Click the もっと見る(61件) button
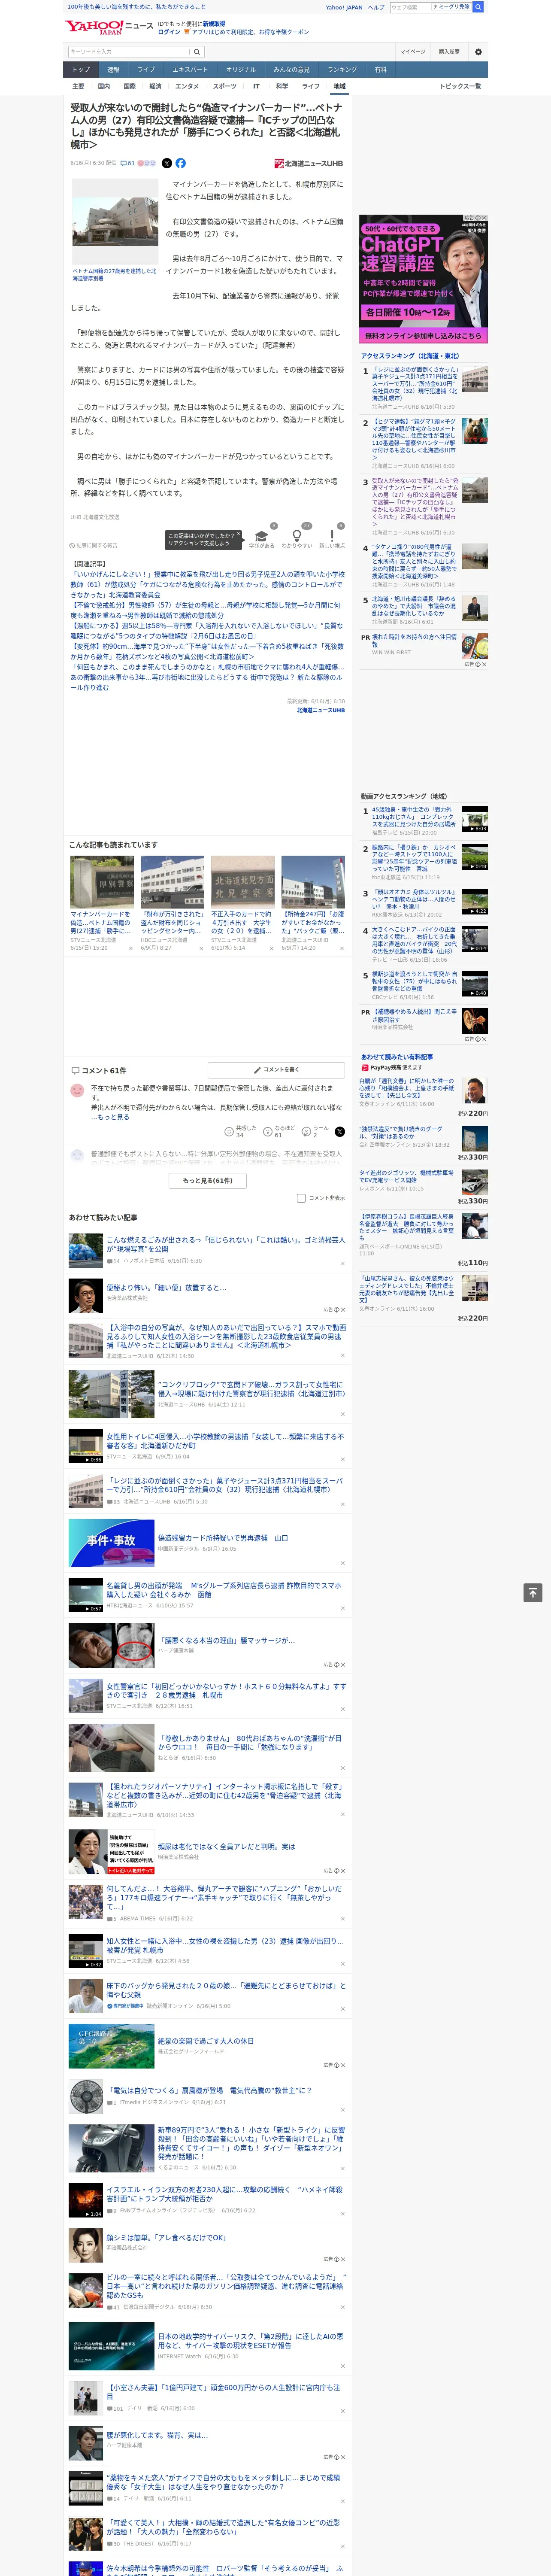 [208, 1181]
